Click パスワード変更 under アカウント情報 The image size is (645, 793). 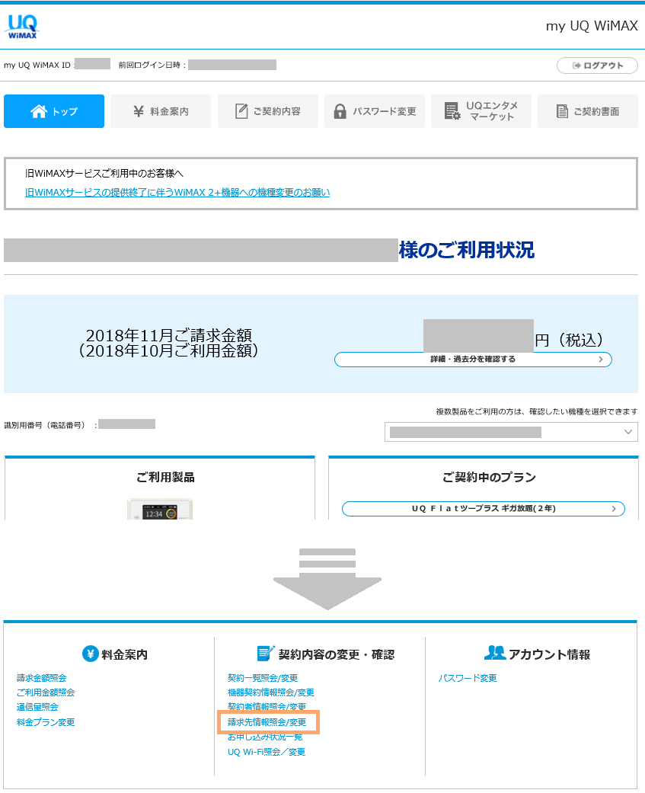coord(468,677)
